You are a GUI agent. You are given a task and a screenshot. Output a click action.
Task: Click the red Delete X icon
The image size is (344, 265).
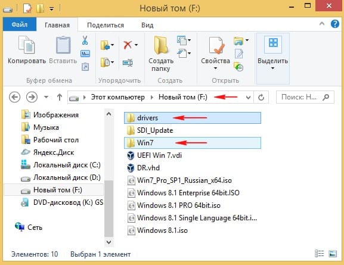pos(128,45)
